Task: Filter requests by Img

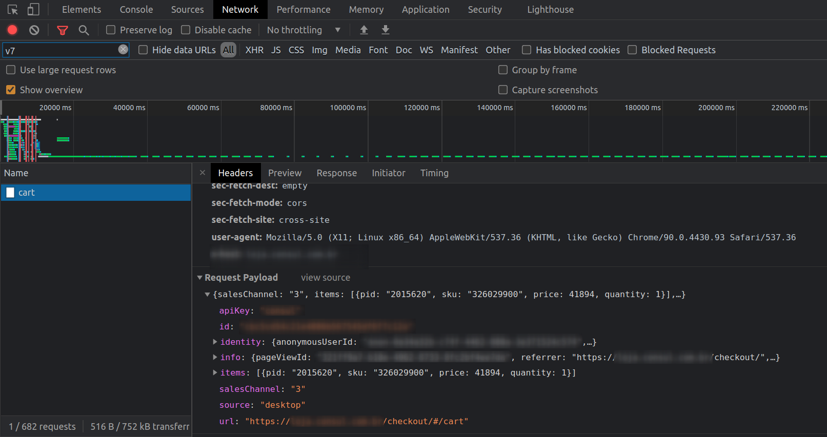Action: tap(319, 50)
